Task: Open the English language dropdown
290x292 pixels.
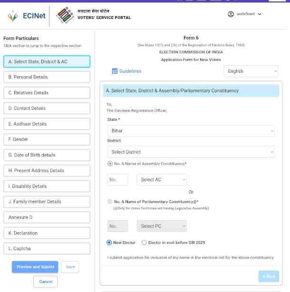Action: point(251,71)
